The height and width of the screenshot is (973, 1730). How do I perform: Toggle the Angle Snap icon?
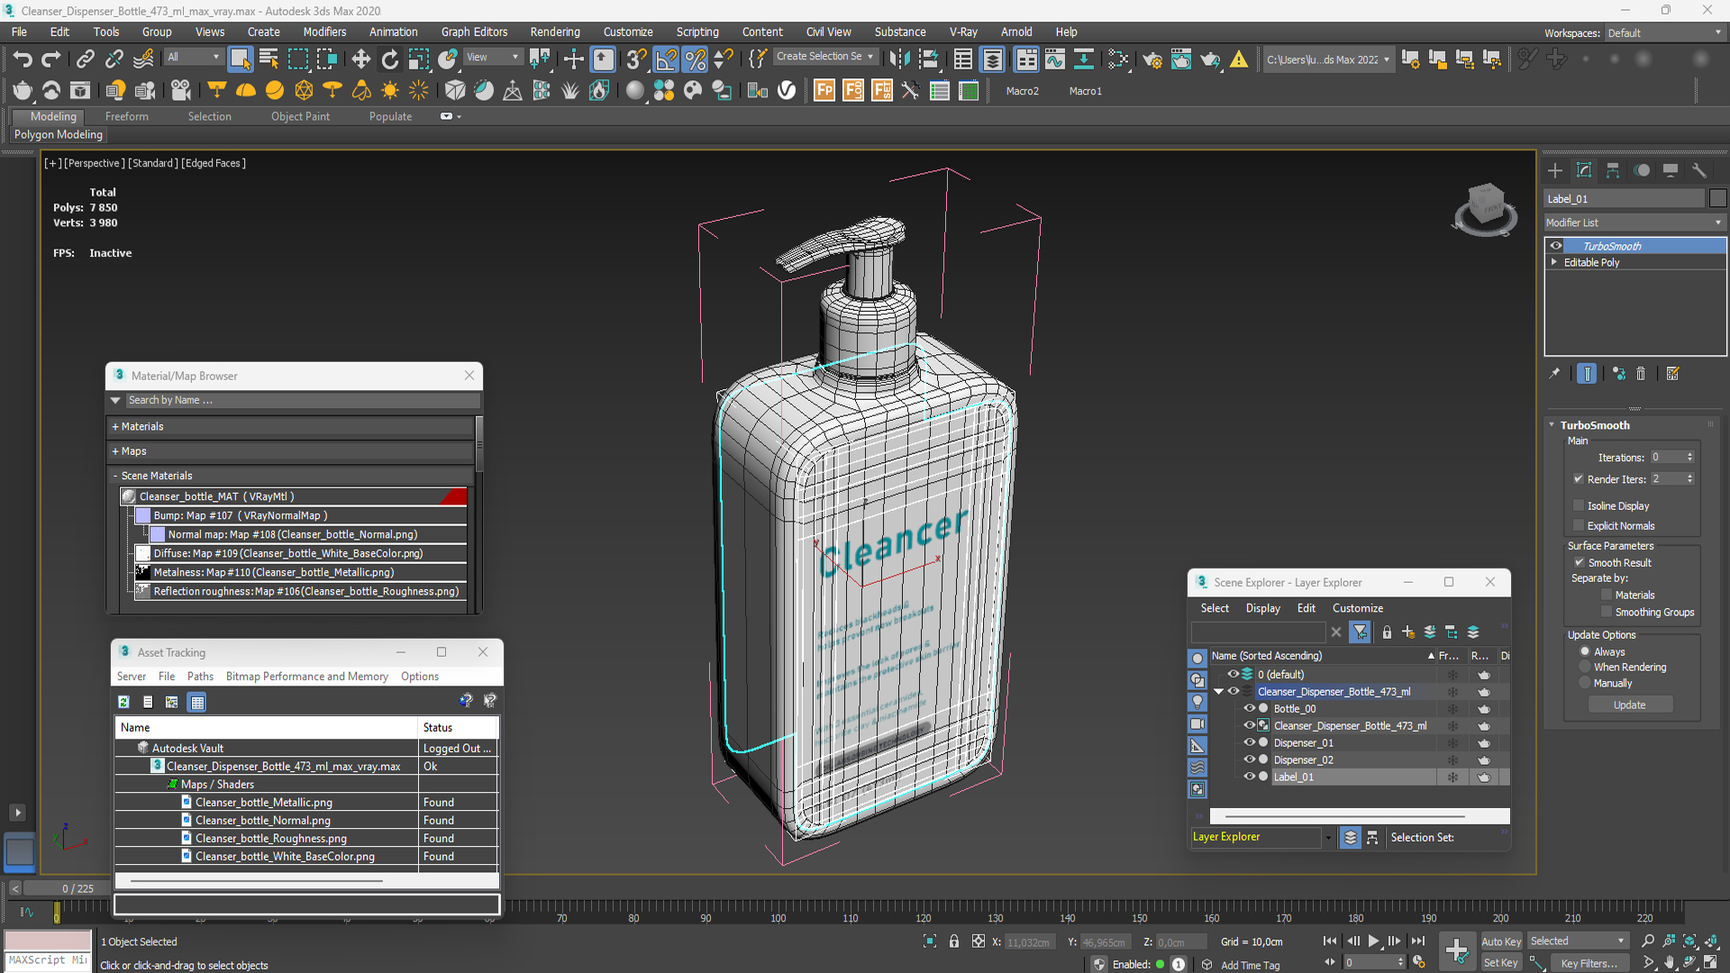click(666, 59)
